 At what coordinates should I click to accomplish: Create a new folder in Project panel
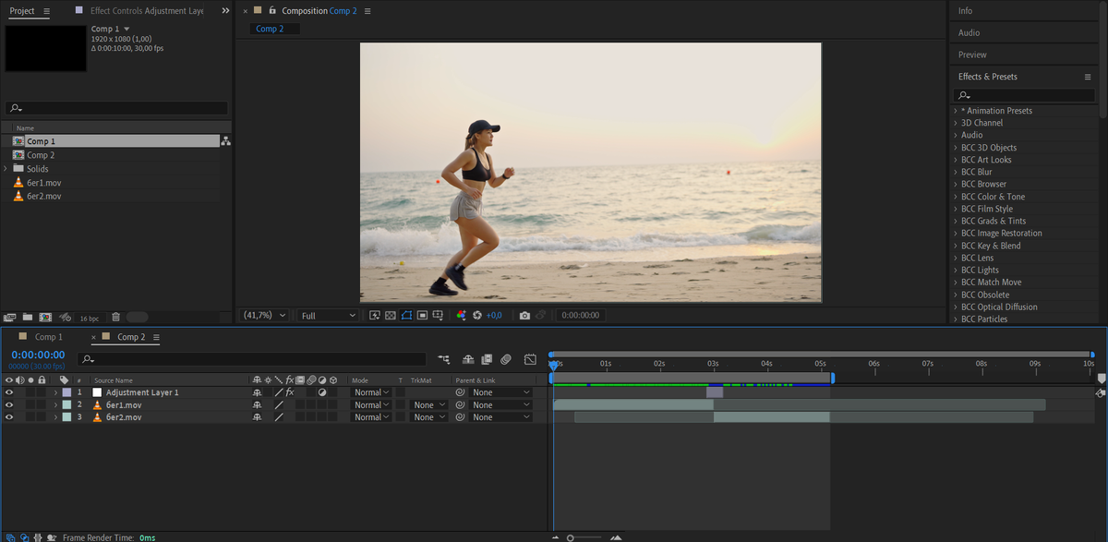click(x=28, y=318)
